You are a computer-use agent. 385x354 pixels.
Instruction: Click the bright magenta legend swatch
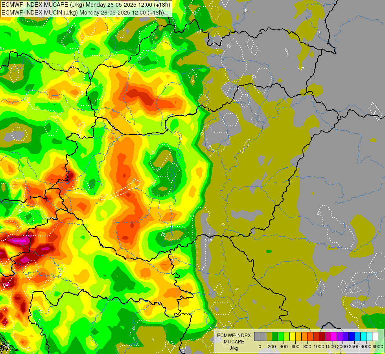[334, 336]
